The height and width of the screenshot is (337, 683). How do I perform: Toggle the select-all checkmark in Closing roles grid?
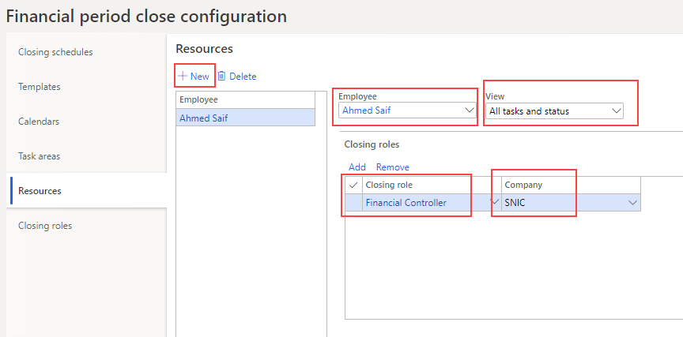(353, 185)
